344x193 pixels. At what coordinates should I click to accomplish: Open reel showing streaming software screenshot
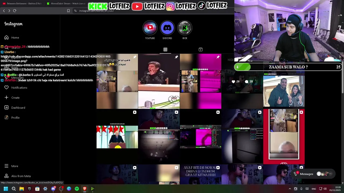(x=200, y=137)
